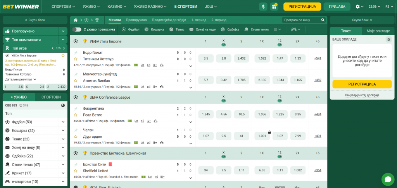397x188 pixels.
Task: Open КАЗИНО menu
Action: tap(117, 7)
